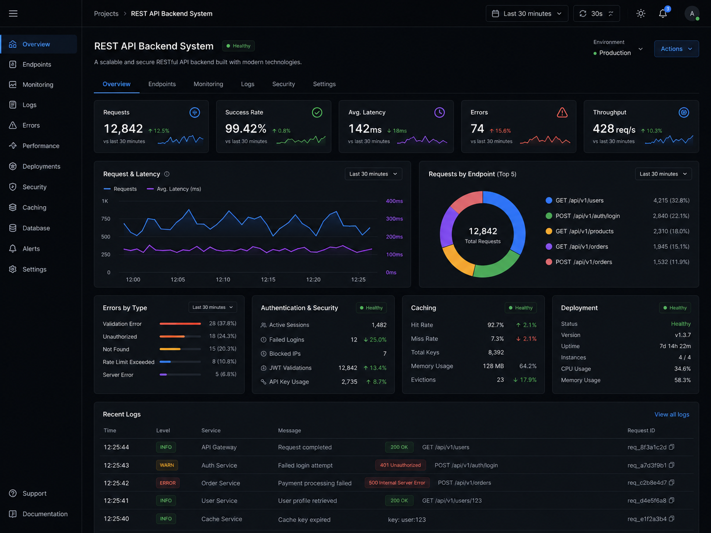
Task: Open user avatar A
Action: point(692,14)
